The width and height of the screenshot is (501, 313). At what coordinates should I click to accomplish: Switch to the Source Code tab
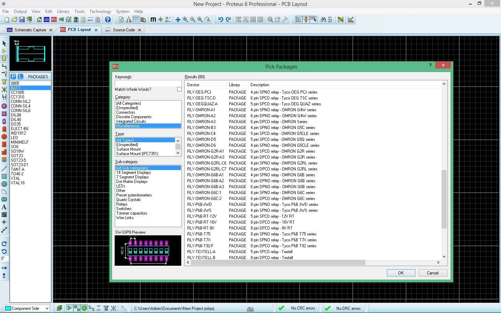[124, 30]
